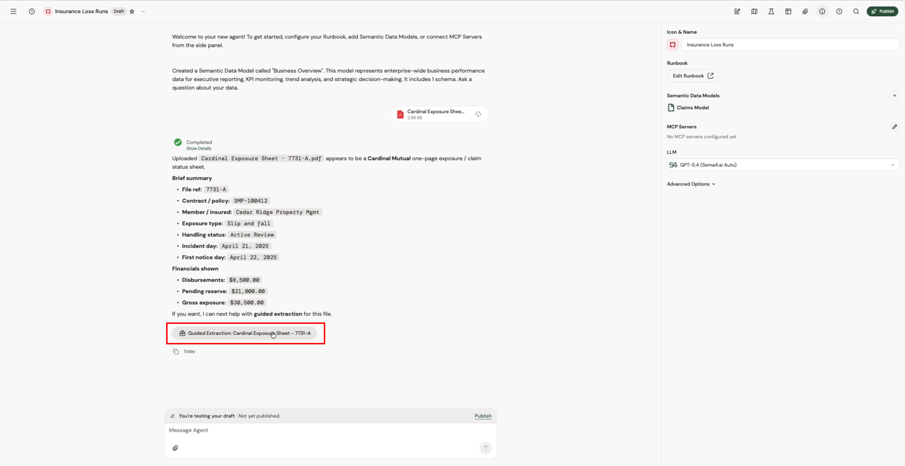Click the insured value Cedar Ridge Property Mgmt
Viewport: 905px width, 466px height.
[x=278, y=212]
